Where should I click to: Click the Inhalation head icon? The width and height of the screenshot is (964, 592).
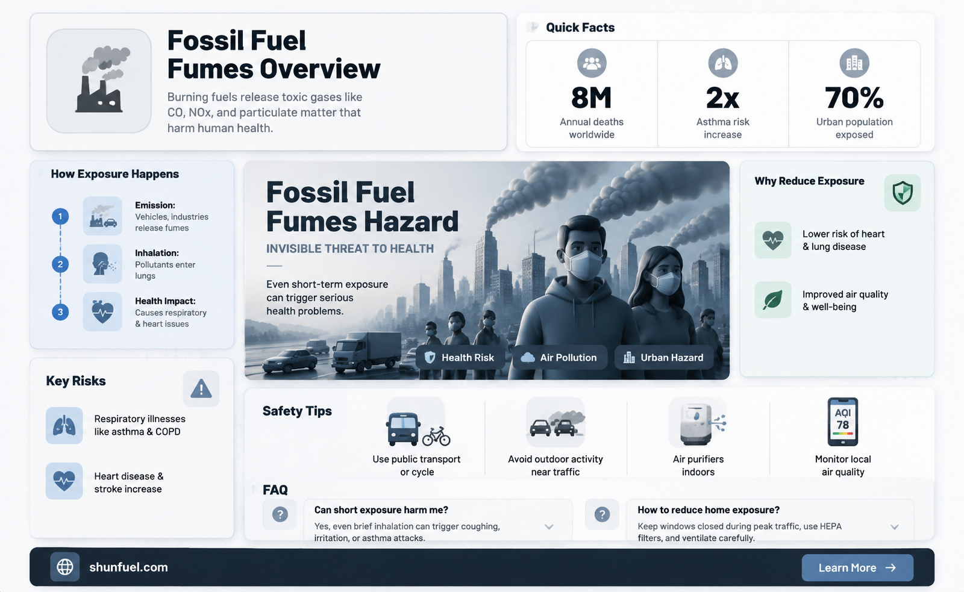click(102, 264)
